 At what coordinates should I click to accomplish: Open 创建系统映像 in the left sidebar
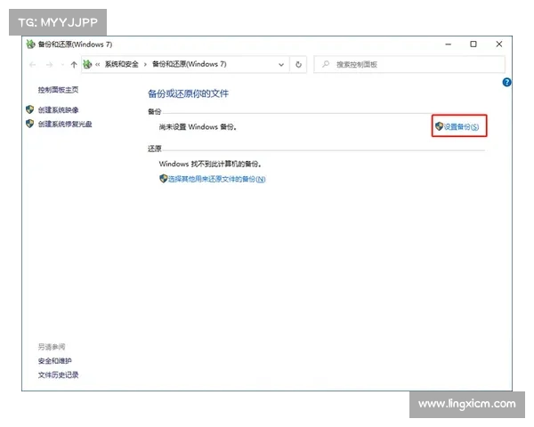pyautogui.click(x=58, y=109)
